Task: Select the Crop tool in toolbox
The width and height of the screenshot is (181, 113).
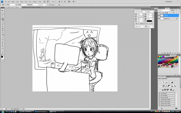Action: click(2, 19)
